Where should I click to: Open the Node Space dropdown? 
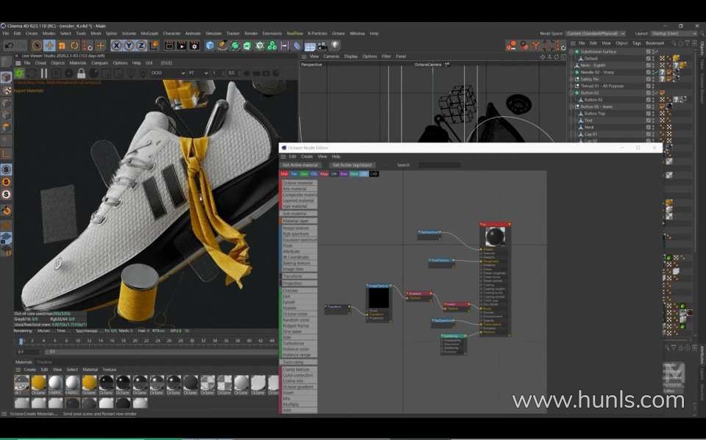coord(595,33)
